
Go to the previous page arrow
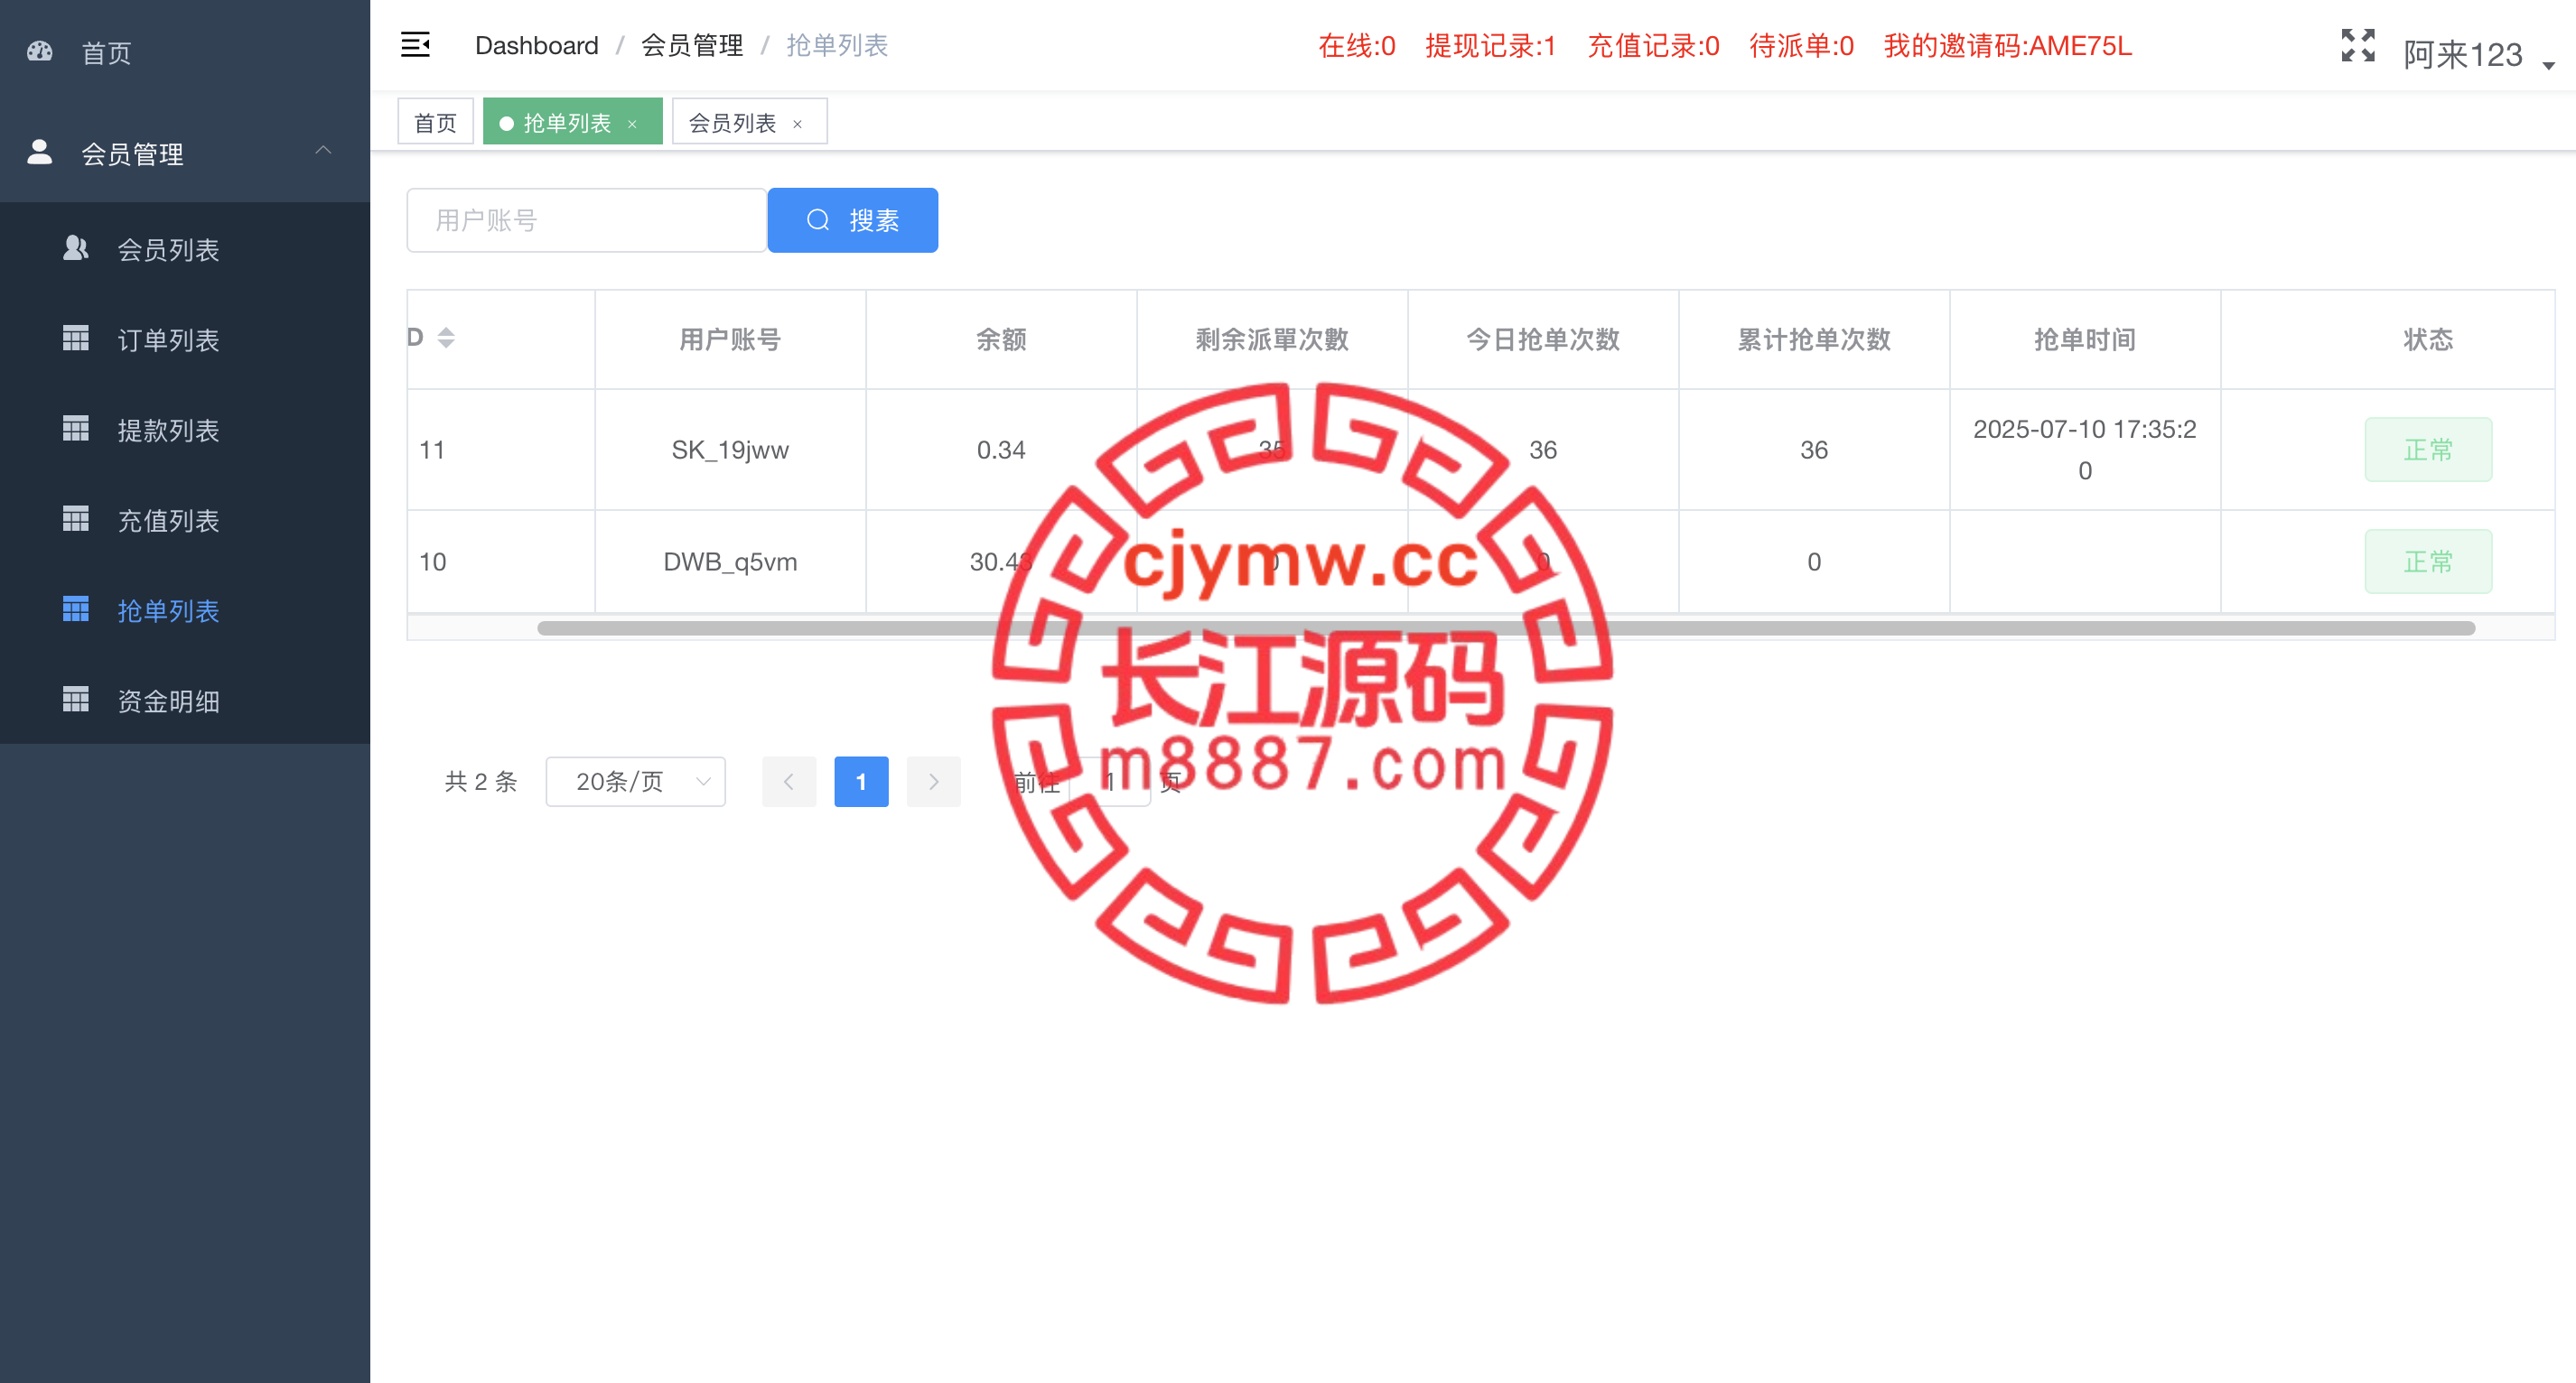789,782
